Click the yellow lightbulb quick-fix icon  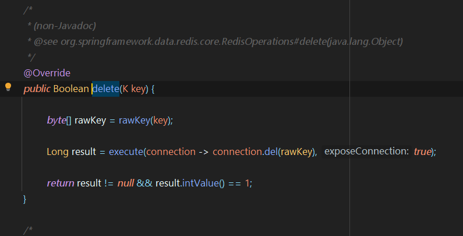point(8,87)
